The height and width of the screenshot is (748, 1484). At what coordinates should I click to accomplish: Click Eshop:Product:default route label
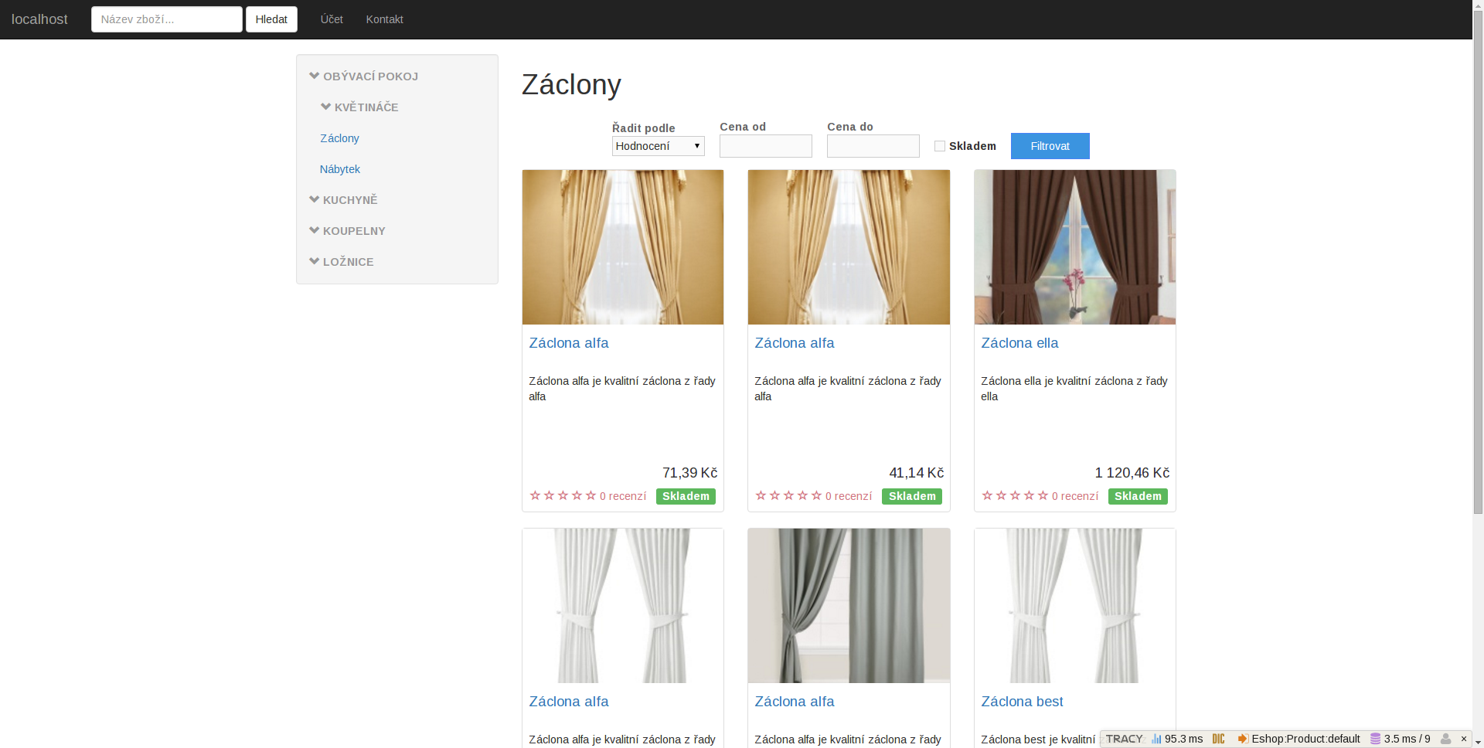pos(1305,739)
